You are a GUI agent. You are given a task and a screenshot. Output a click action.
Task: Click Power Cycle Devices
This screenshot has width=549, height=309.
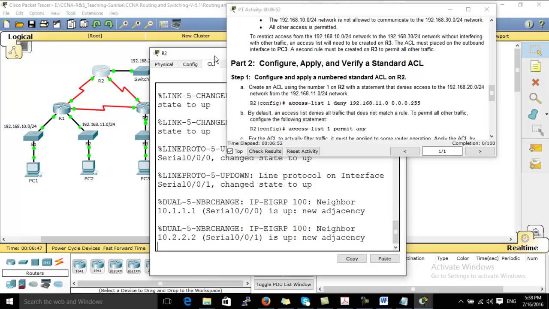point(76,248)
